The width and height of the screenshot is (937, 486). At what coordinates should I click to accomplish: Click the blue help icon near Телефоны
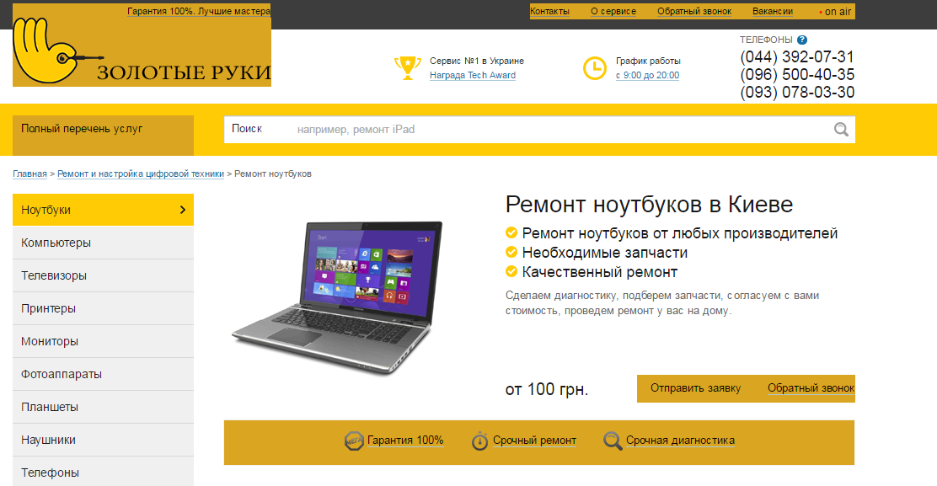click(802, 40)
